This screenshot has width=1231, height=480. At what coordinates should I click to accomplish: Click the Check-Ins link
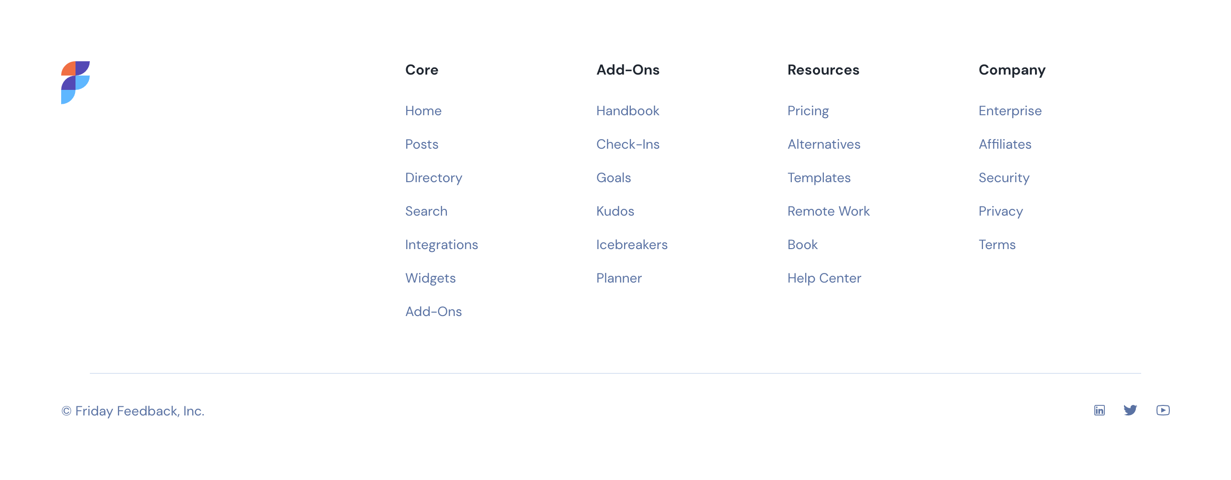[628, 144]
